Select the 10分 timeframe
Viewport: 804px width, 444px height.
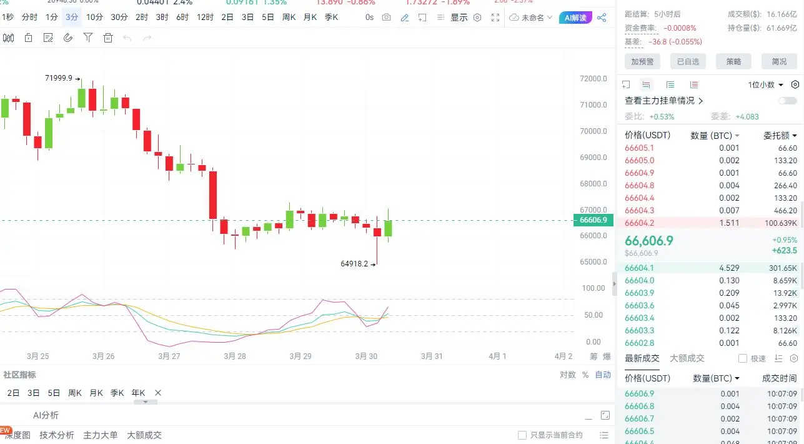[x=95, y=18]
